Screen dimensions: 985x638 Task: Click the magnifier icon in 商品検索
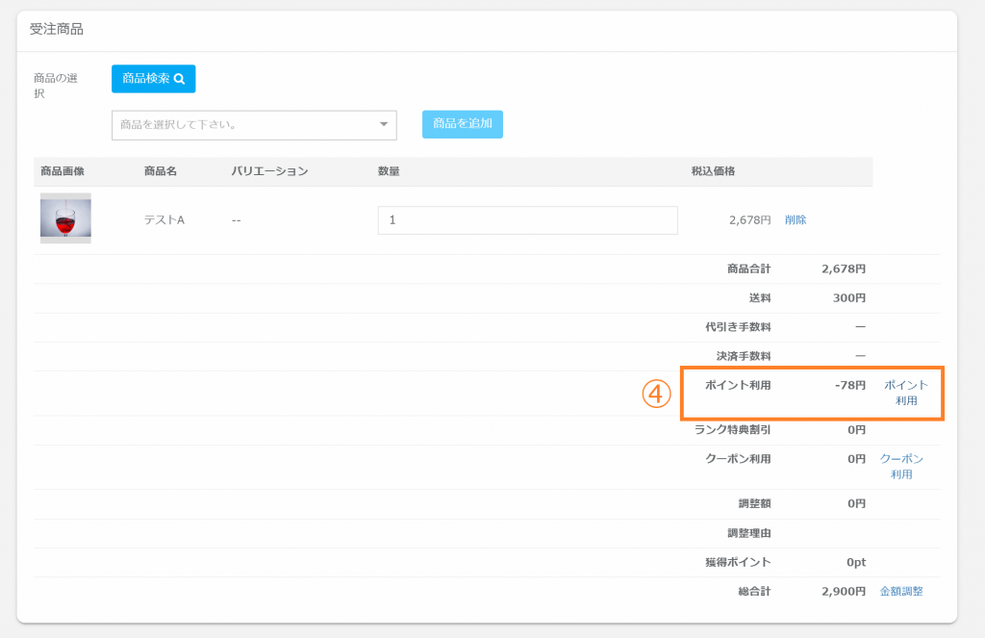coord(179,79)
